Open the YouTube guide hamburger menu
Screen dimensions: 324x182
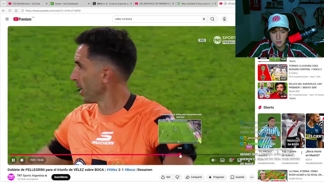point(7,19)
